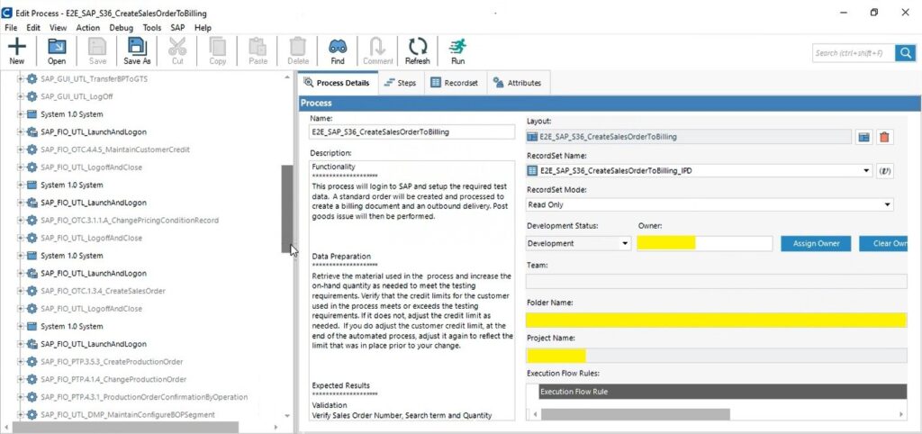Click the Save toolbar icon

[97, 51]
